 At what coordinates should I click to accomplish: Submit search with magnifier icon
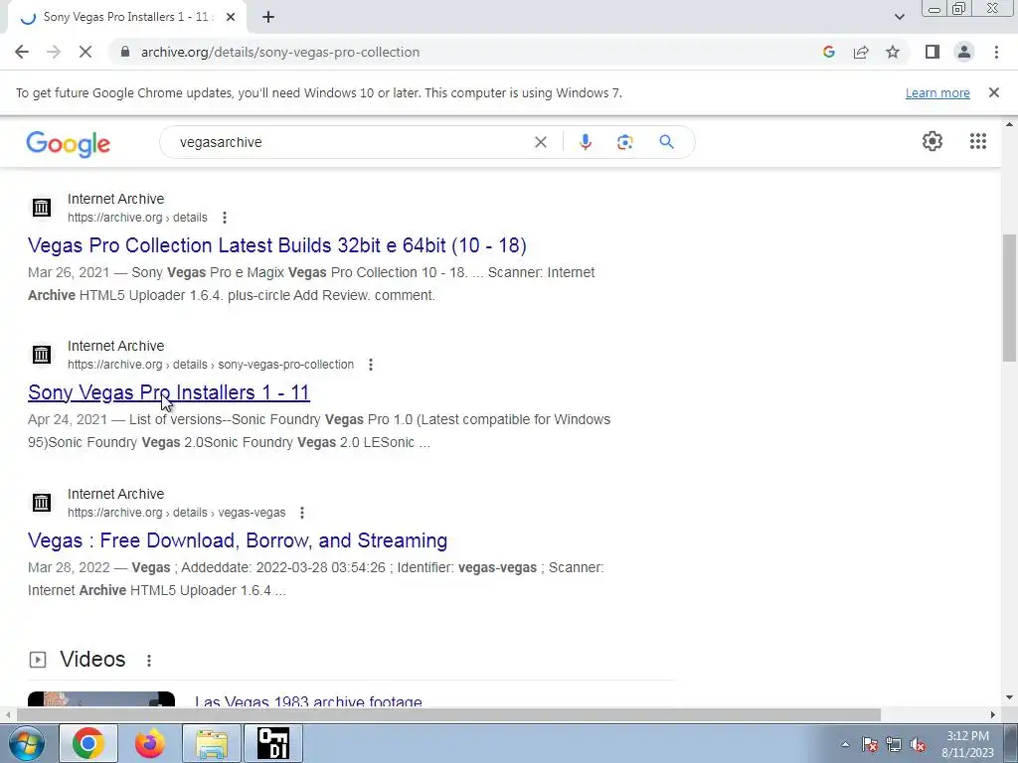[666, 142]
